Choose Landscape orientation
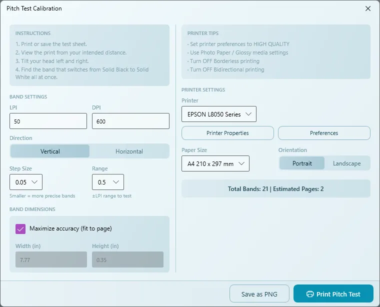Viewport: 380px width, 307px height. (x=347, y=163)
